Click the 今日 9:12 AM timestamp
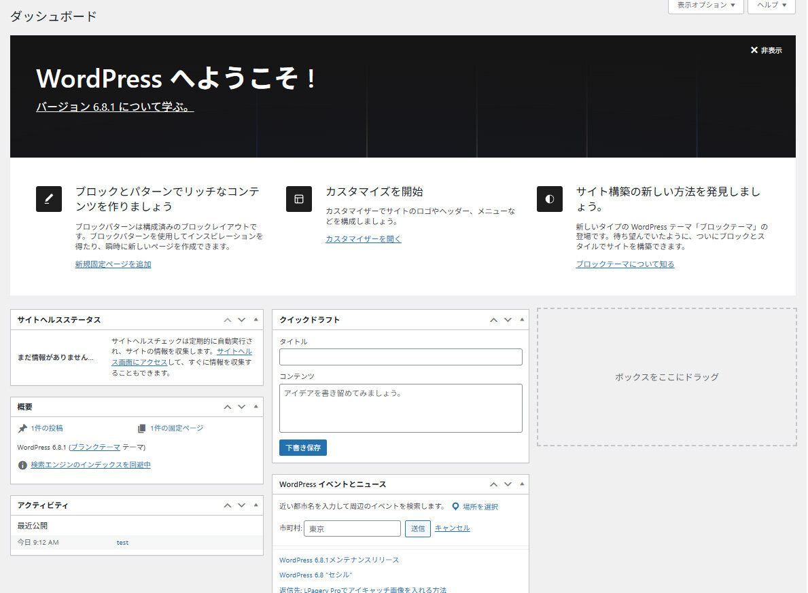This screenshot has height=593, width=808. pos(38,543)
